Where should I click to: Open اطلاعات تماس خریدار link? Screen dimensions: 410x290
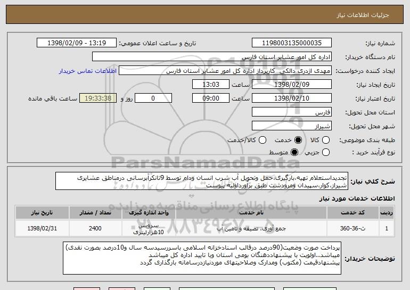88,71
